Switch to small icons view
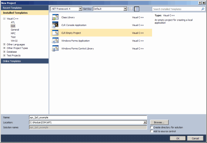 click(x=131, y=9)
